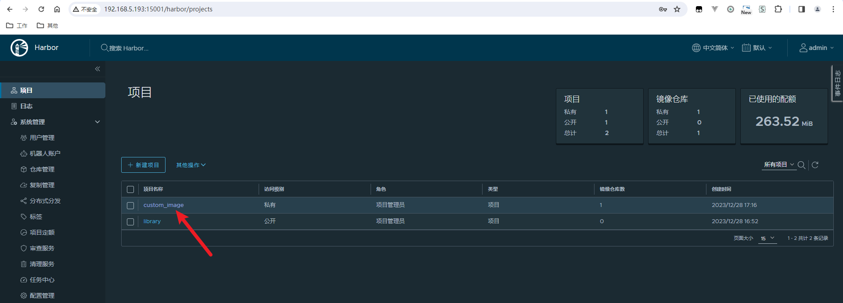The image size is (843, 303).
Task: Click the search icon beside 所有项目 filter
Action: (801, 165)
